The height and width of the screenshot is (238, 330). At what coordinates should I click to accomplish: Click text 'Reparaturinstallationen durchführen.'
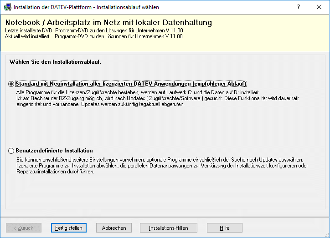tap(55, 172)
